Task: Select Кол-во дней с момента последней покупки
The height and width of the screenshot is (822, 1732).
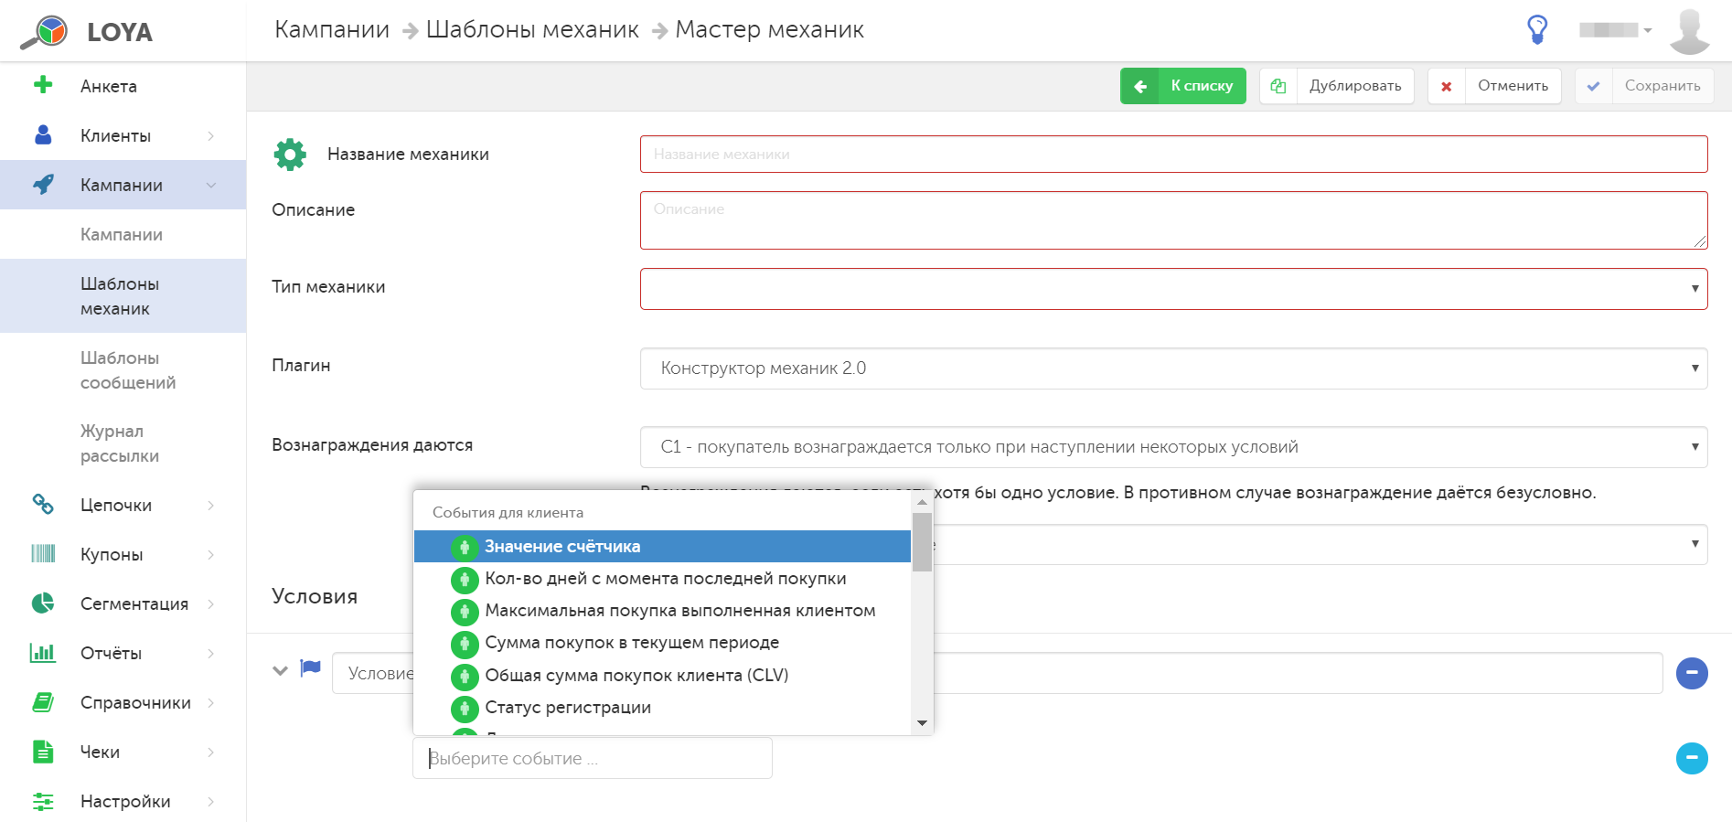Action: tap(662, 579)
